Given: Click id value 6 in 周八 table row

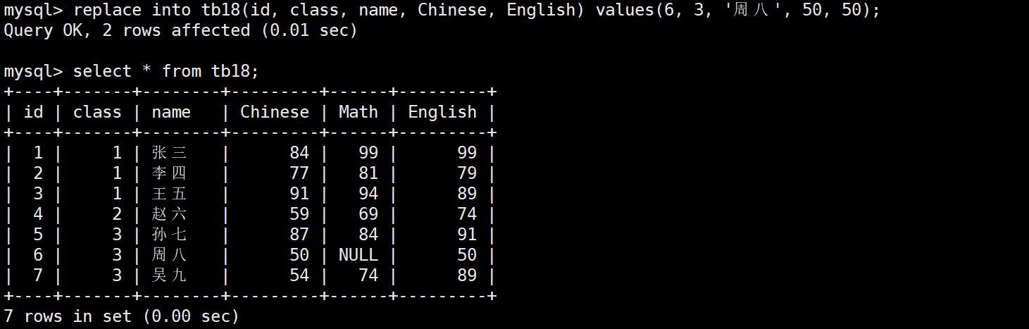Looking at the screenshot, I should point(38,255).
